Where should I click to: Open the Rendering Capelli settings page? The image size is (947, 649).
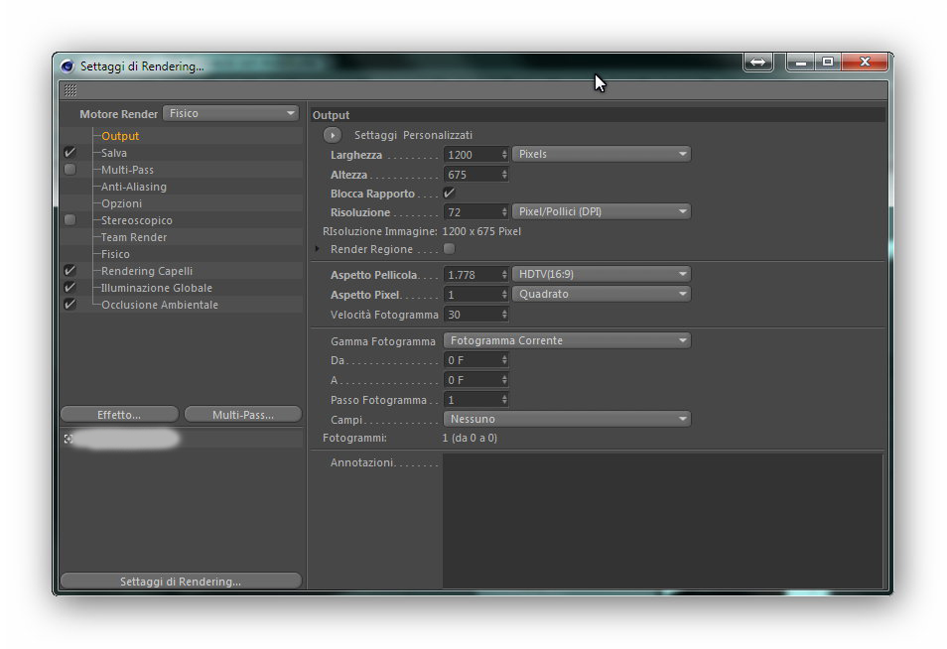[x=147, y=271]
